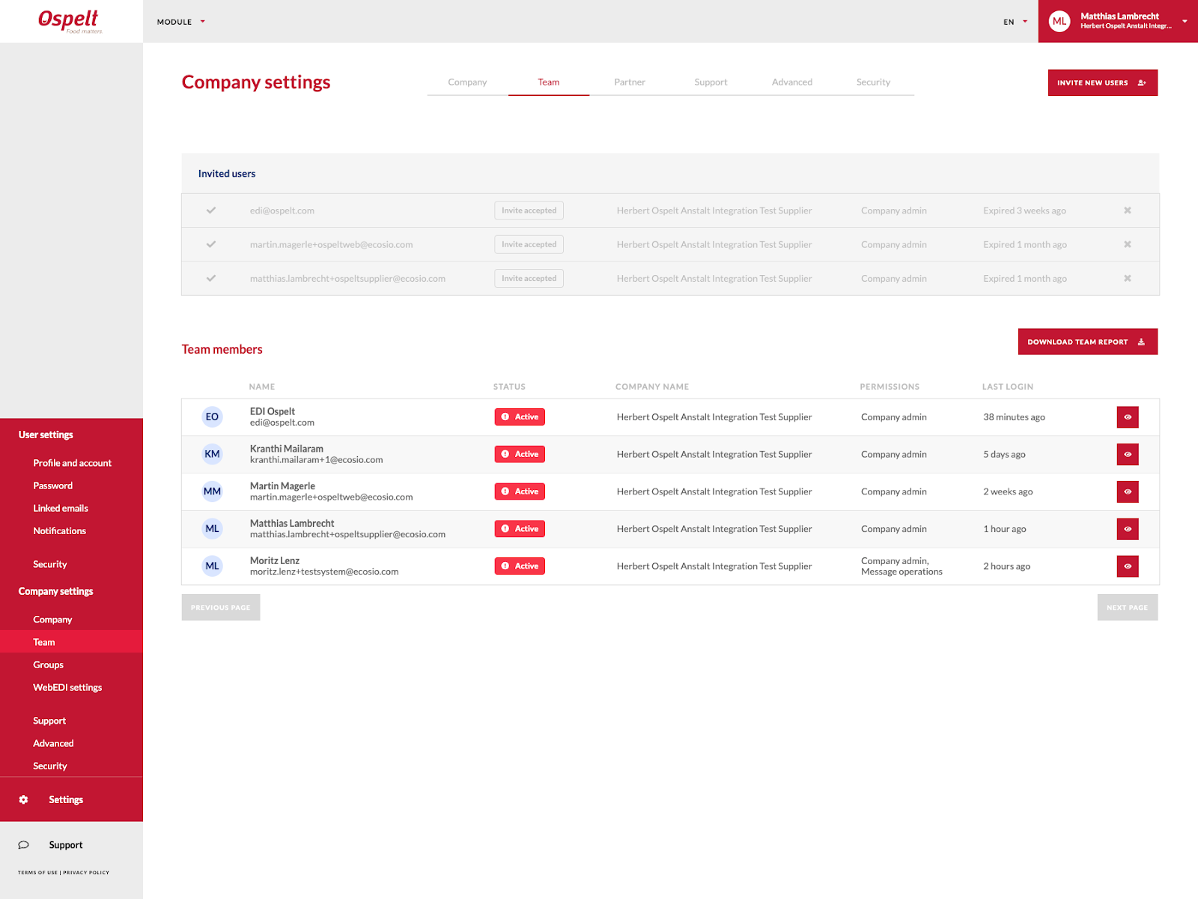Image resolution: width=1198 pixels, height=899 pixels.
Task: View Moritz Lenz details using eye icon
Action: (1127, 566)
